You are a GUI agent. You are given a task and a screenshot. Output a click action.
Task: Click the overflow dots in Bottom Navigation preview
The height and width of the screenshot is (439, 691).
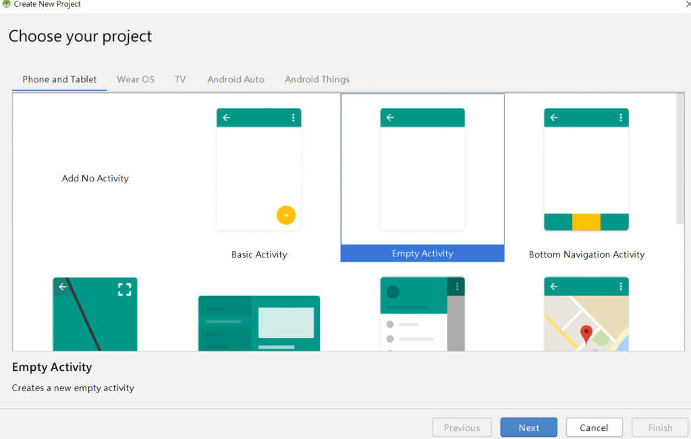[x=621, y=117]
